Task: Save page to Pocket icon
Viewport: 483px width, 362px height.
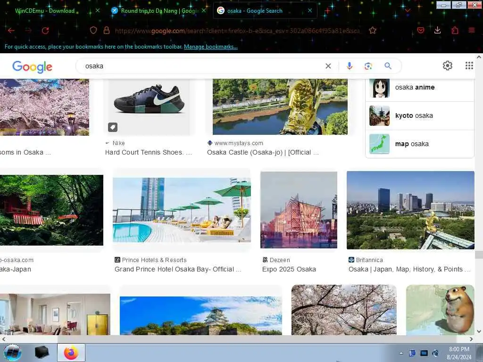Action: tap(421, 30)
